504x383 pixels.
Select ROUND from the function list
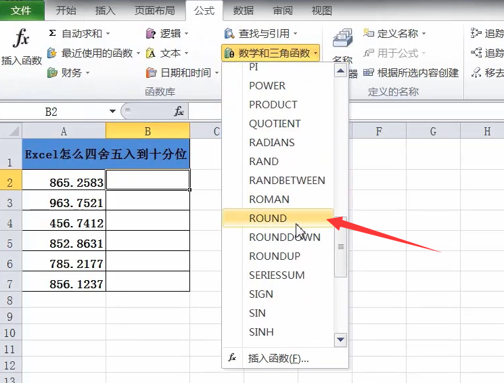coord(268,218)
